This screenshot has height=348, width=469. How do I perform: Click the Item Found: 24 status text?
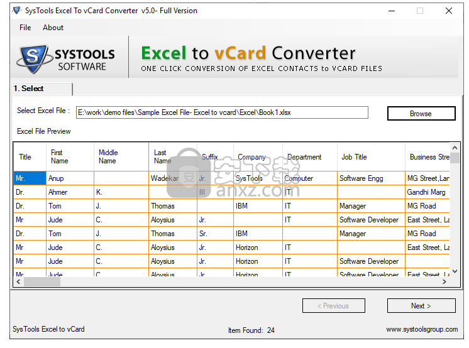251,330
